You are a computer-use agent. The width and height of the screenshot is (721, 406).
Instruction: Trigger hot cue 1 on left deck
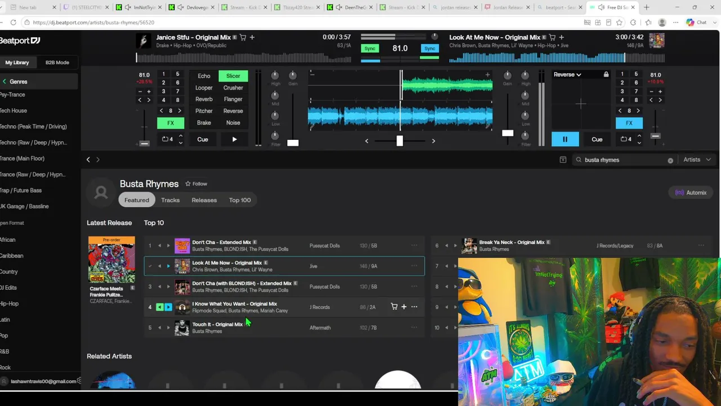click(x=163, y=74)
